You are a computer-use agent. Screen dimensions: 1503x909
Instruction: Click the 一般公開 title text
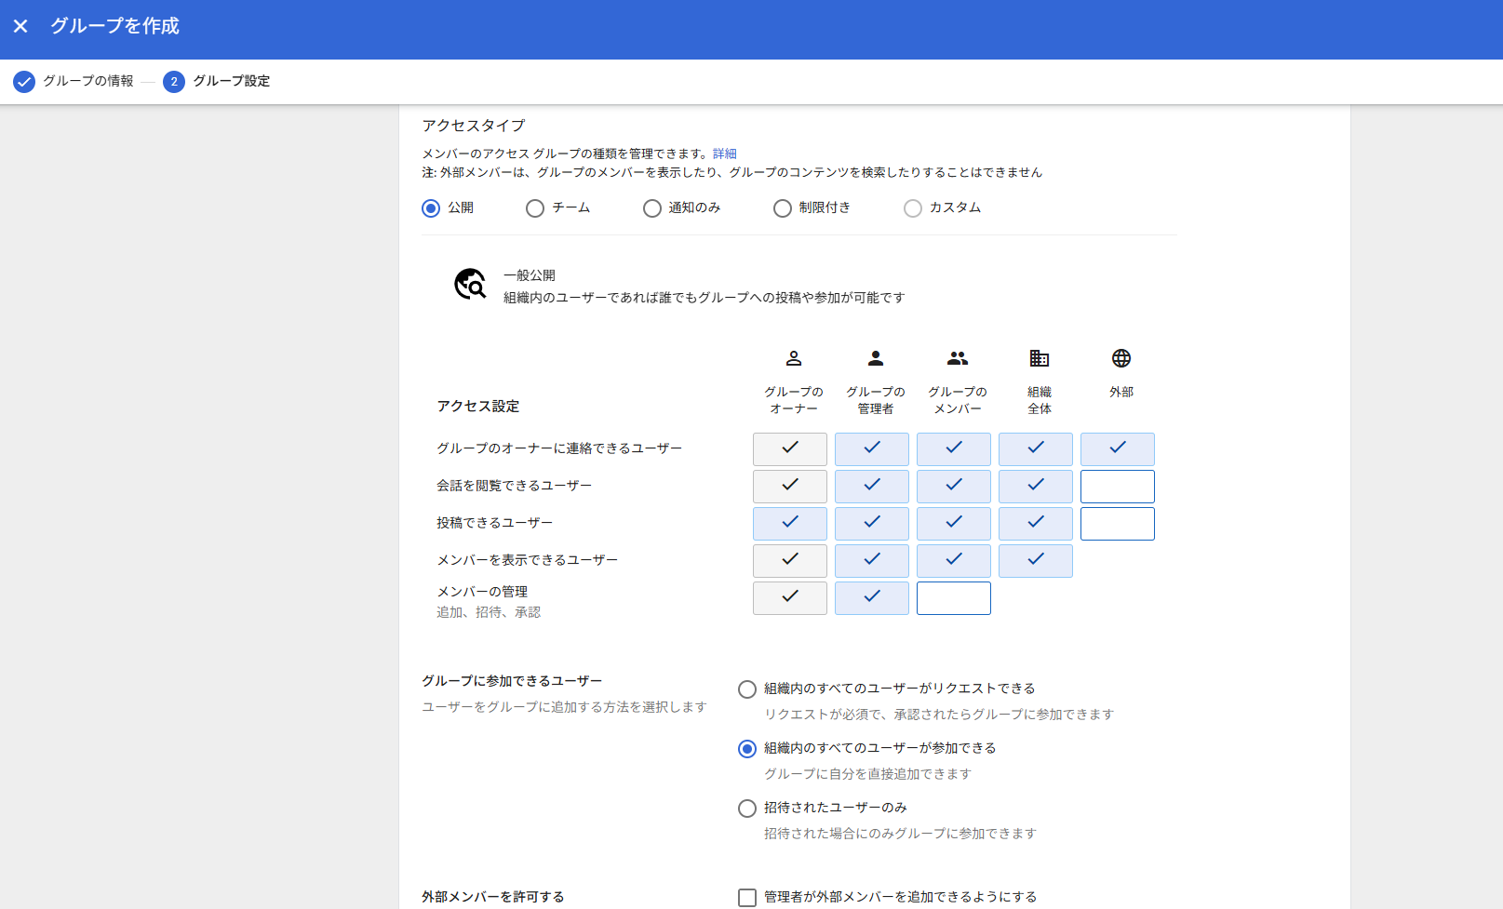click(x=530, y=275)
